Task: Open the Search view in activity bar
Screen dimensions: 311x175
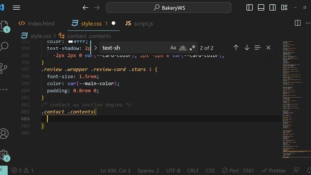Action: pos(4,47)
